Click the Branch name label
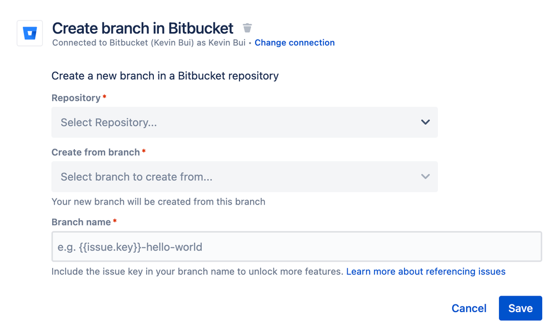 click(x=81, y=222)
